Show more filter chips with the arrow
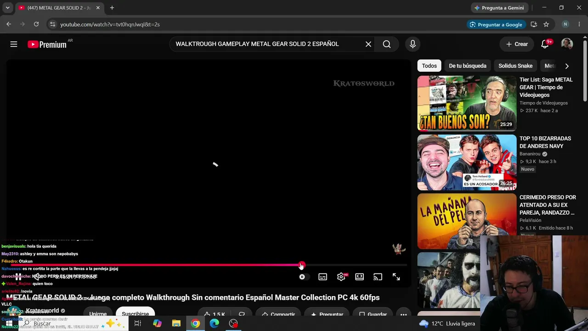This screenshot has height=331, width=588. 567,66
